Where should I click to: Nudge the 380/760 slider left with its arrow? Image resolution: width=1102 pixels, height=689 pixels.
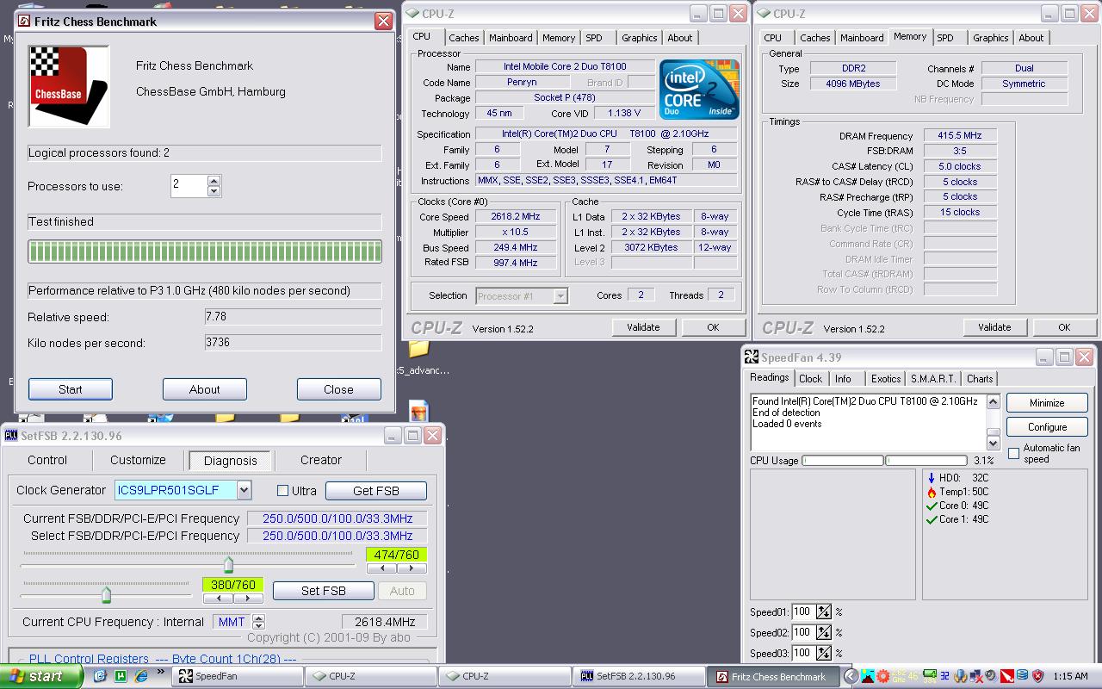coord(219,599)
